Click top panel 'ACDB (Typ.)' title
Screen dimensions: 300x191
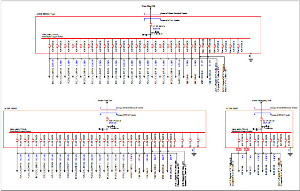(46, 14)
